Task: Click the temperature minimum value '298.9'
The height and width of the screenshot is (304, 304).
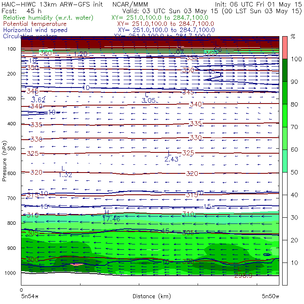Action: pos(243,276)
